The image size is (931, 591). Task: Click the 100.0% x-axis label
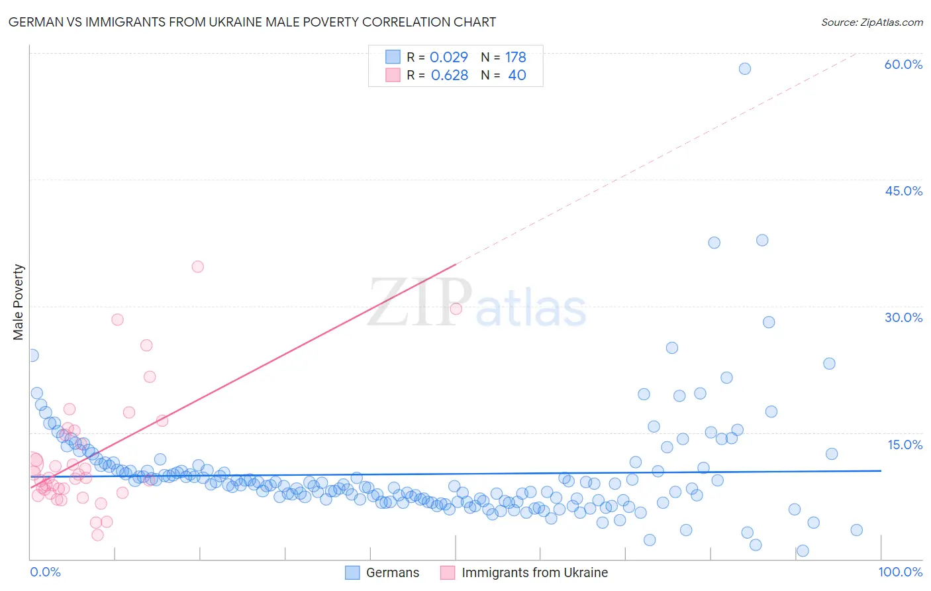point(901,572)
